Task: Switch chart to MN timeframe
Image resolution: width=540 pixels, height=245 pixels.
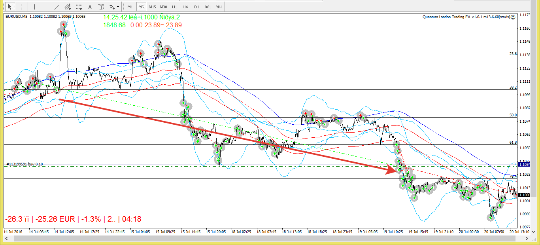Action: (x=219, y=7)
